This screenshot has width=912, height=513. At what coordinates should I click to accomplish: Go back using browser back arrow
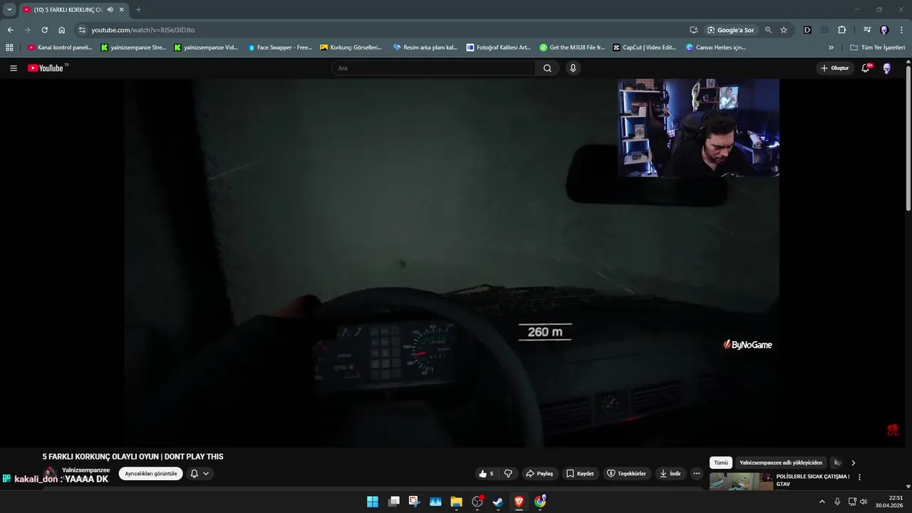point(10,30)
